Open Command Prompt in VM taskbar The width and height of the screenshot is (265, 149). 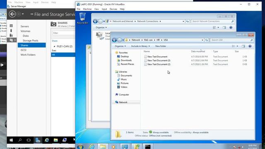click(148, 147)
